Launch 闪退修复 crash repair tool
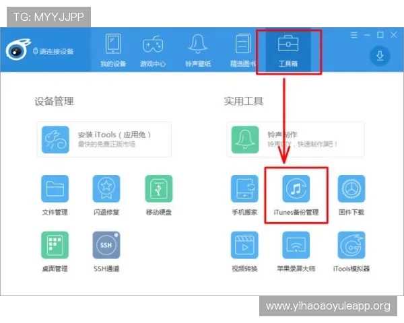This screenshot has height=323, width=404. 106,188
